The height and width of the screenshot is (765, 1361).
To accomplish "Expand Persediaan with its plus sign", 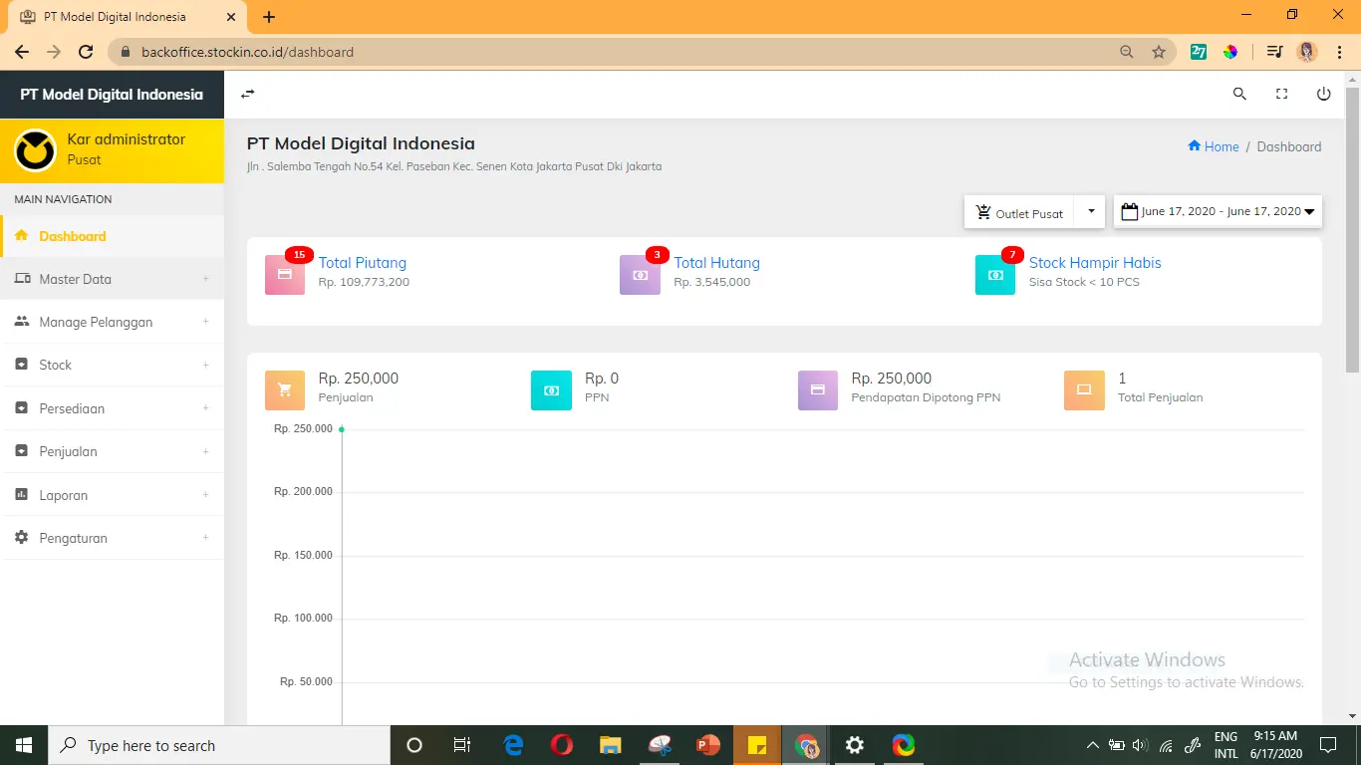I will tap(206, 408).
